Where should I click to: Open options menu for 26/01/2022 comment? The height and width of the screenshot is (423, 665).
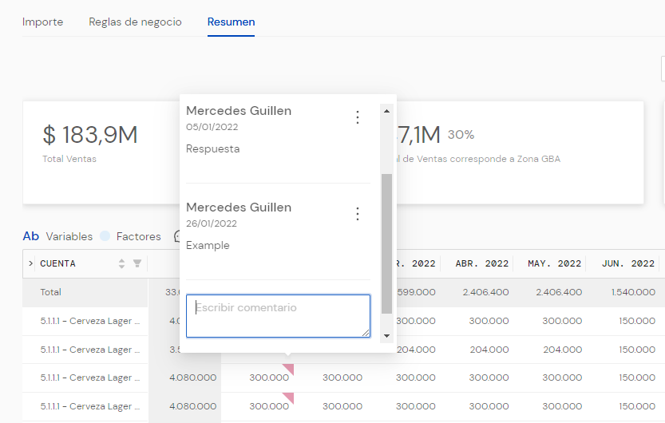click(x=358, y=214)
